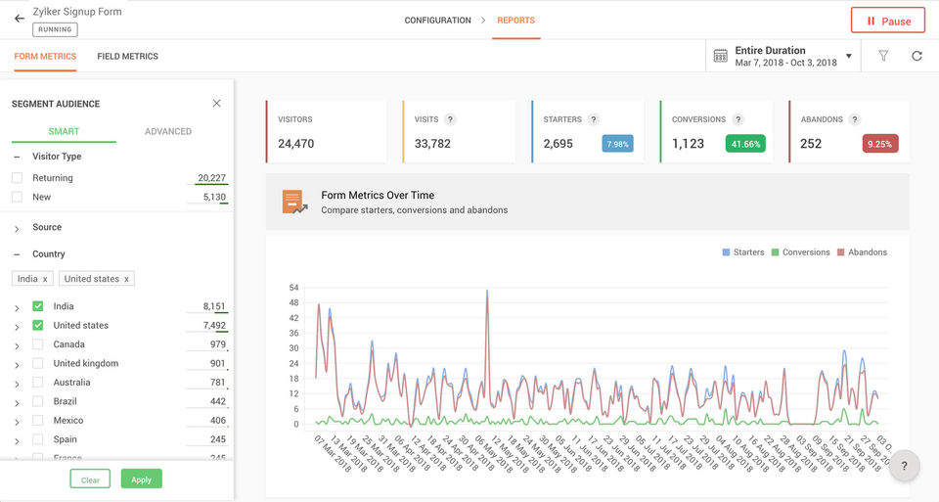Click the refresh reports icon
This screenshot has height=502, width=939.
(x=917, y=56)
